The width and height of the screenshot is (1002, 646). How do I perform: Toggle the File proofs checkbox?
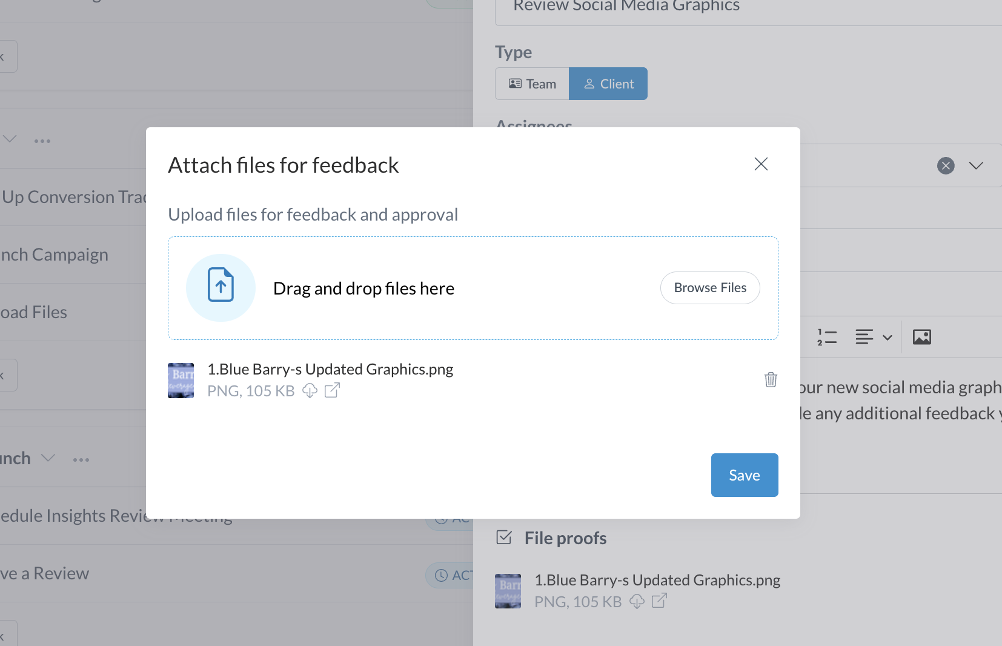[504, 538]
